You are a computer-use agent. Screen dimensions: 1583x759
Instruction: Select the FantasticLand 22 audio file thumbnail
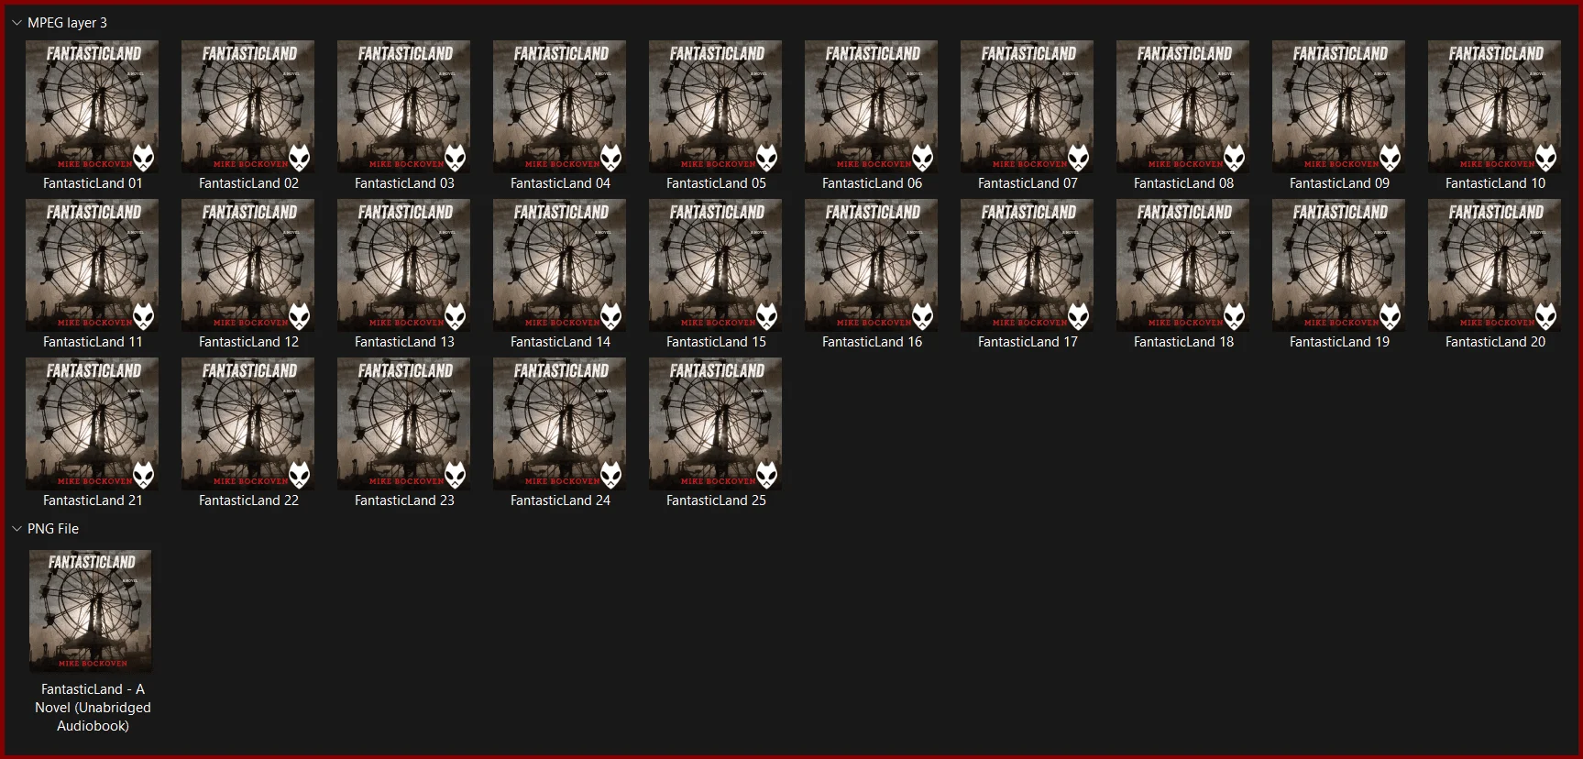(x=248, y=423)
